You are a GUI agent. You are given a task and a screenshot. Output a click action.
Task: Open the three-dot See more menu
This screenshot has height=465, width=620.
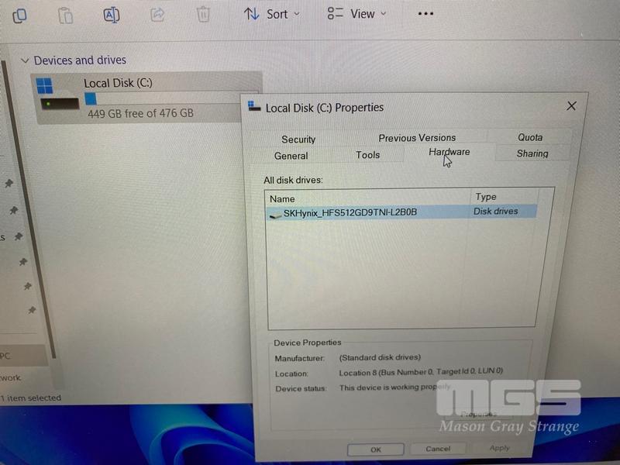[425, 14]
